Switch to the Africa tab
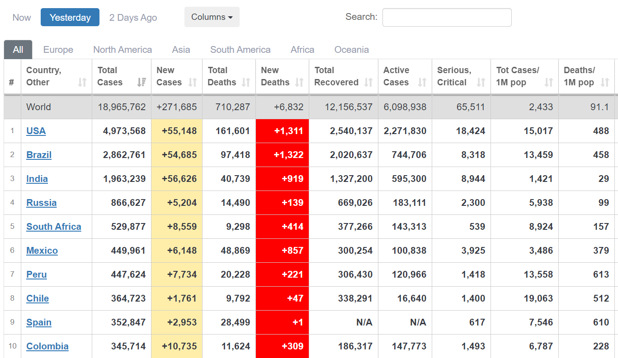The width and height of the screenshot is (618, 358). click(x=302, y=50)
